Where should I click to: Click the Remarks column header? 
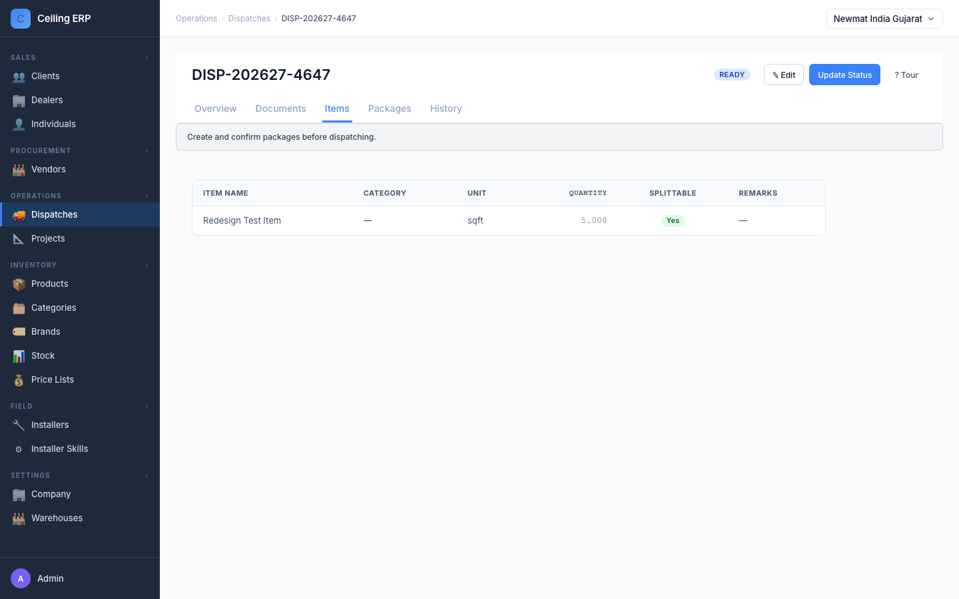pyautogui.click(x=758, y=193)
